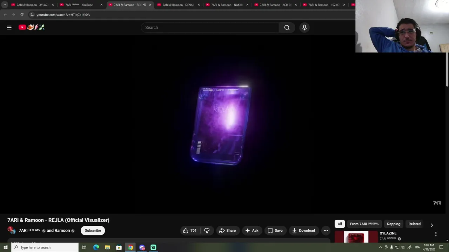
Task: Subscribe to the 7ARI channel
Action: point(93,230)
